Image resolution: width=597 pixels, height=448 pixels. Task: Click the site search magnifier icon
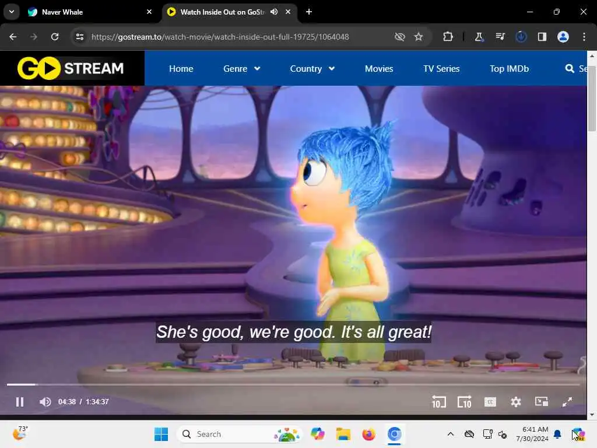click(x=570, y=69)
